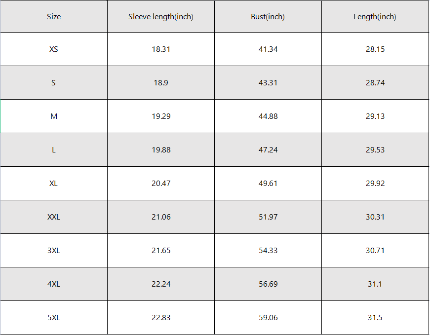Select the cell containing 18.31
The image size is (430, 335).
161,49
